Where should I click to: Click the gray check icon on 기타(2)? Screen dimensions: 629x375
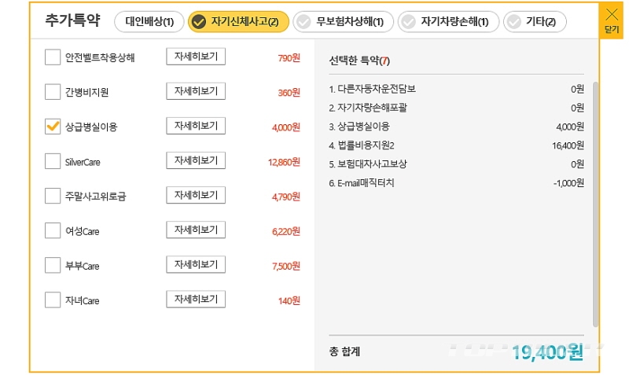click(514, 22)
